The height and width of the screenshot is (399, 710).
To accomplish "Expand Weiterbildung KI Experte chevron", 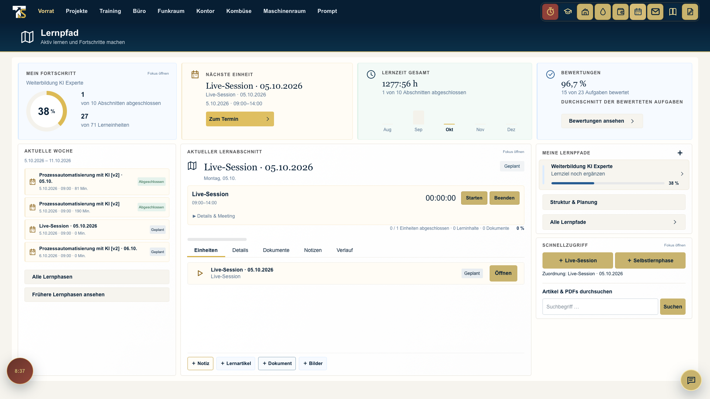I will pyautogui.click(x=682, y=174).
